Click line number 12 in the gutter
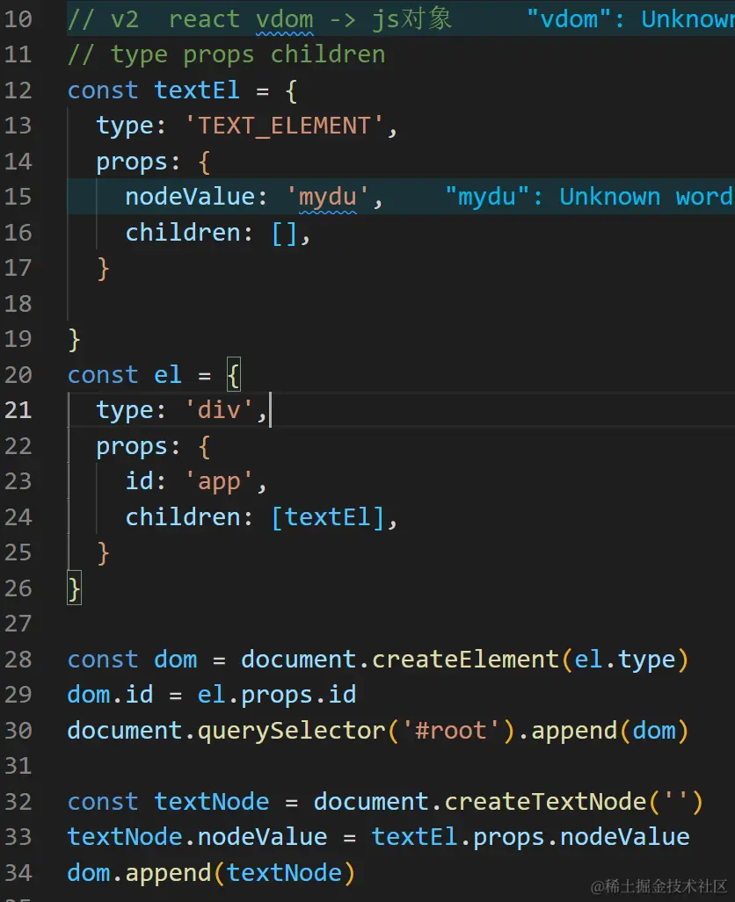The width and height of the screenshot is (735, 902). click(18, 90)
